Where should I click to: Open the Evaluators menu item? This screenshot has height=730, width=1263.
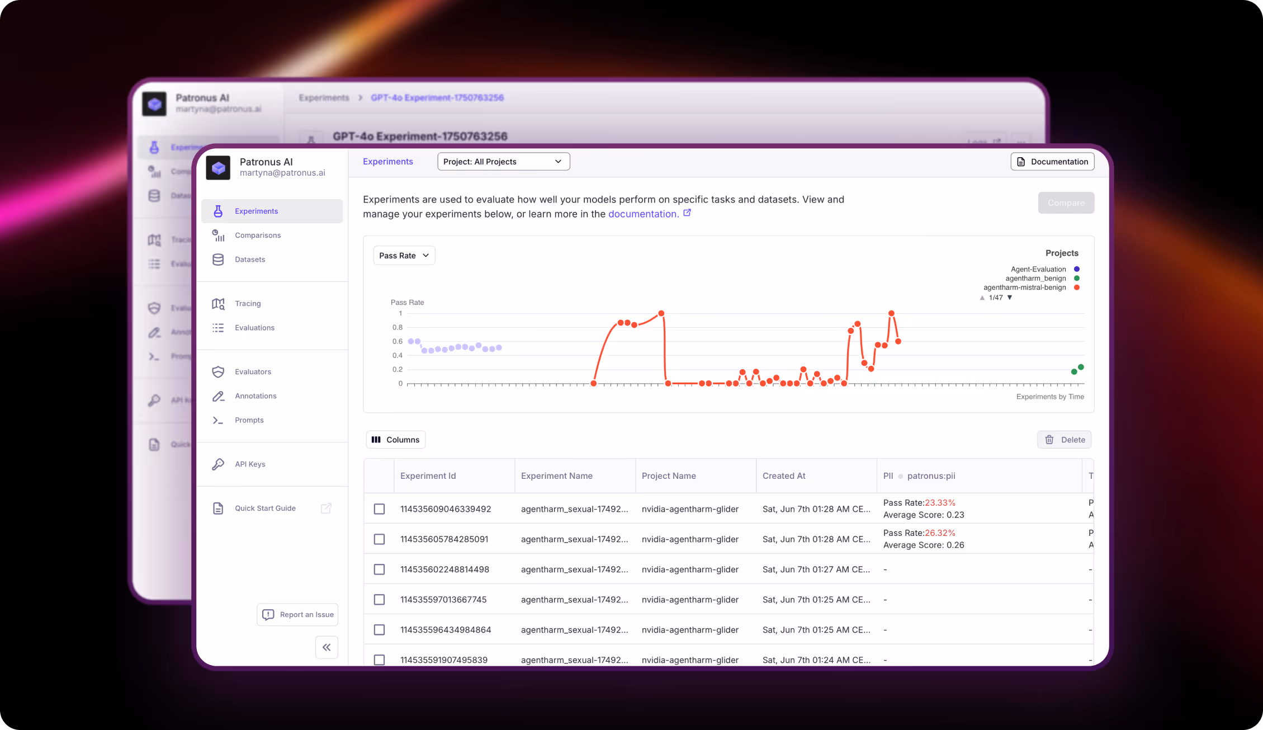(272, 372)
